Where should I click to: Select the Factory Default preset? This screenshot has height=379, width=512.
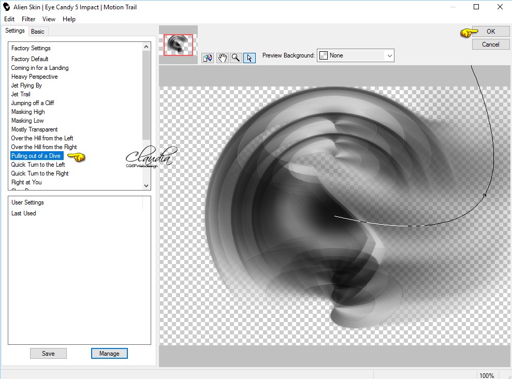[30, 59]
